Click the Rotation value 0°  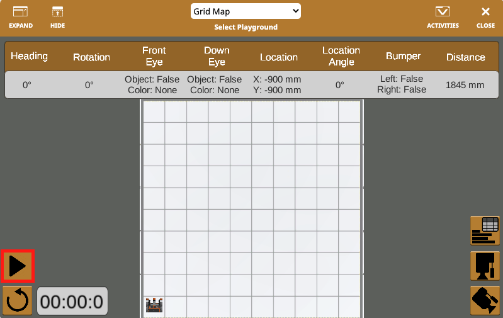point(89,84)
